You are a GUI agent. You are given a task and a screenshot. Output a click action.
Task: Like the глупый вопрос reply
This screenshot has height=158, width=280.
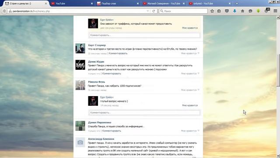[190, 105]
